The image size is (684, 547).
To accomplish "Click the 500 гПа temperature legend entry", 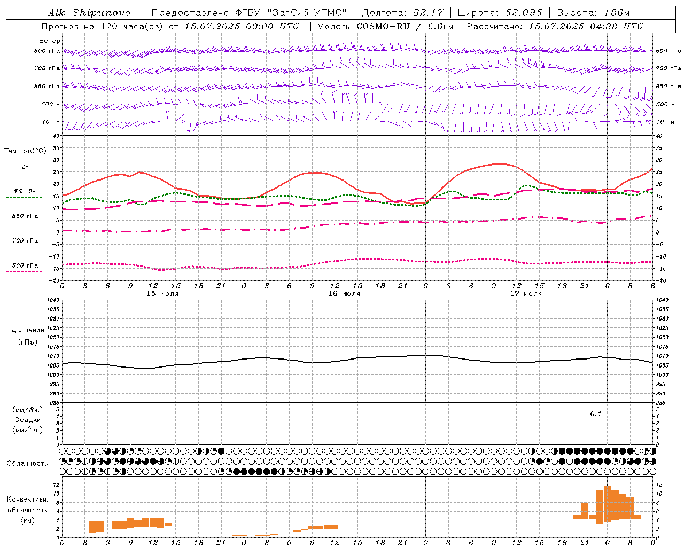I will click(x=25, y=265).
